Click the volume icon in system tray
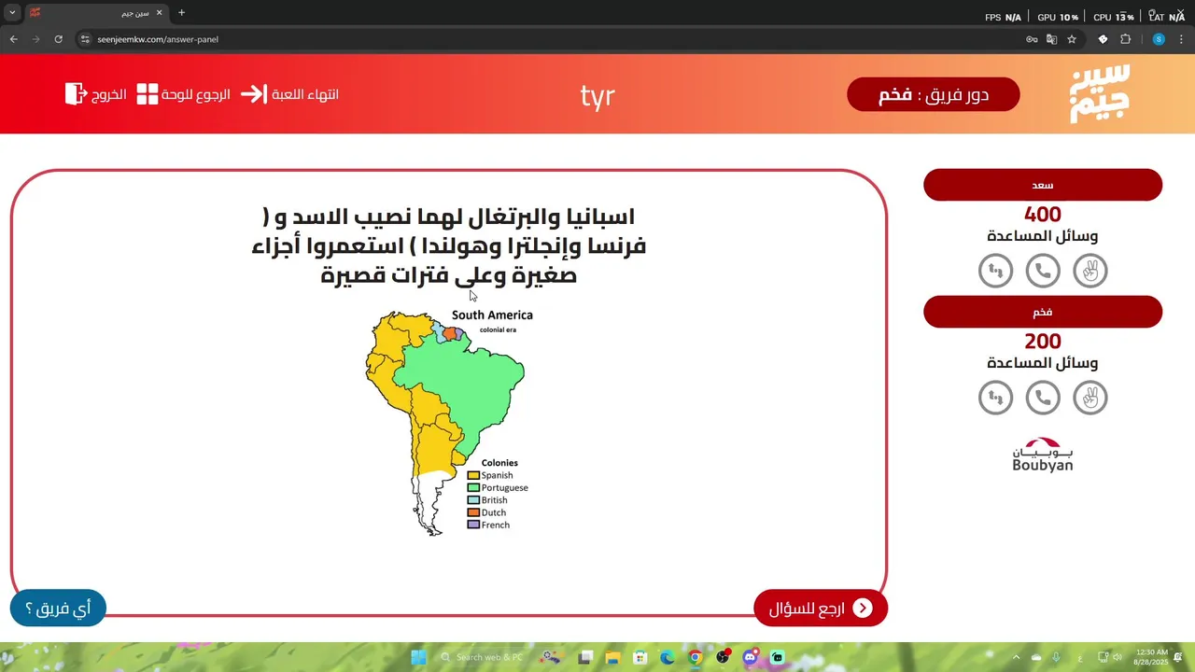The width and height of the screenshot is (1195, 672). (x=1118, y=657)
